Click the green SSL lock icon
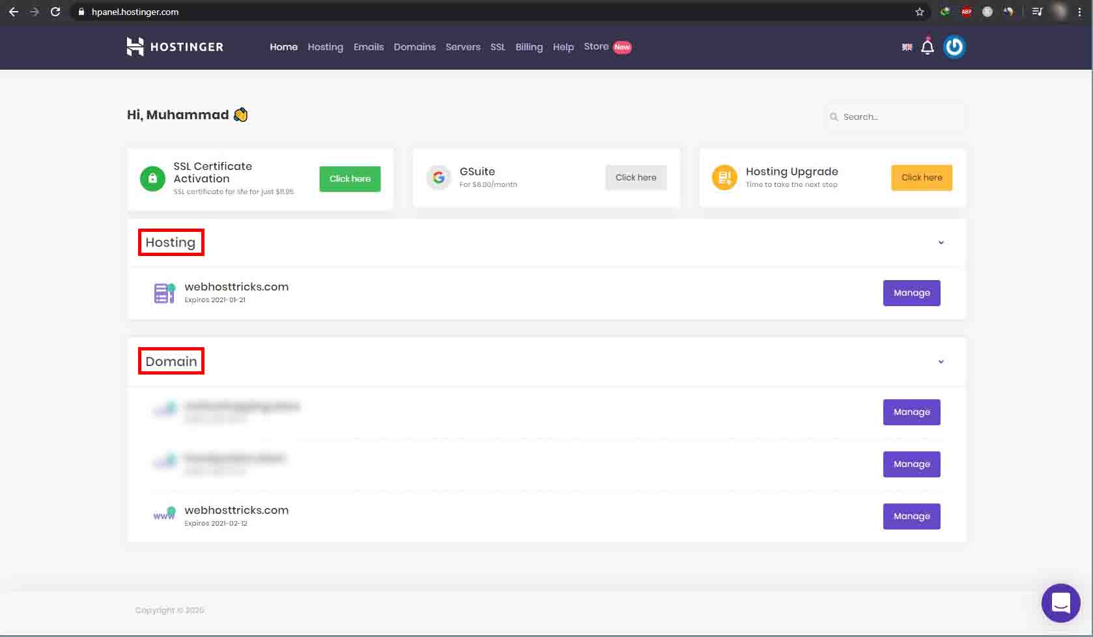 [152, 178]
